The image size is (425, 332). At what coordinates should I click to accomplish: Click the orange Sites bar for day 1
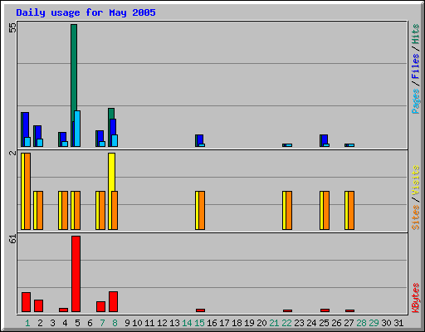tap(27, 191)
